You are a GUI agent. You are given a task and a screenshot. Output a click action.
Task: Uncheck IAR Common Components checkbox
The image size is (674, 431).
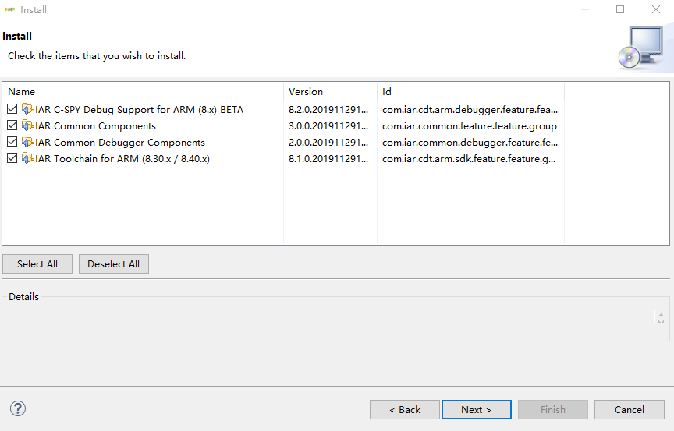coord(12,125)
